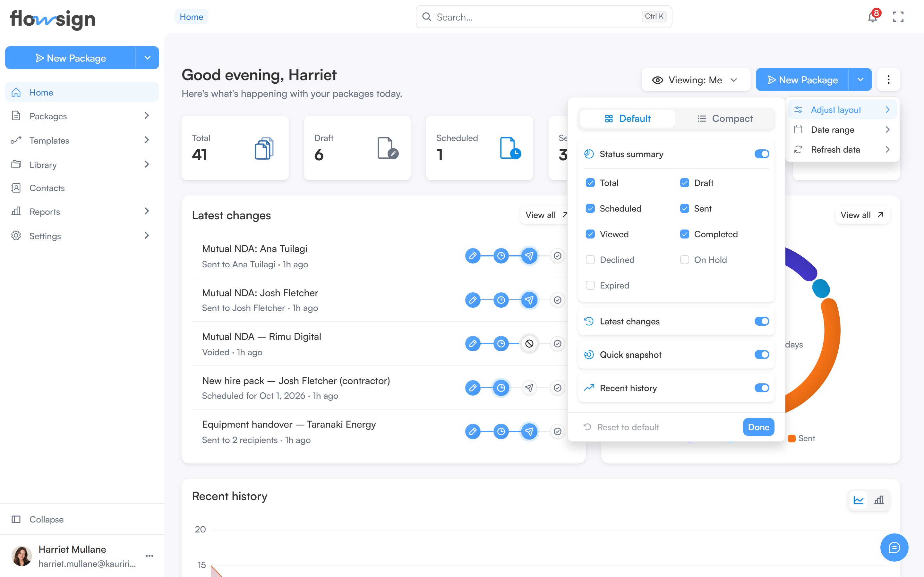Select Adjust layout menu item
Viewport: 924px width, 577px height.
(842, 110)
